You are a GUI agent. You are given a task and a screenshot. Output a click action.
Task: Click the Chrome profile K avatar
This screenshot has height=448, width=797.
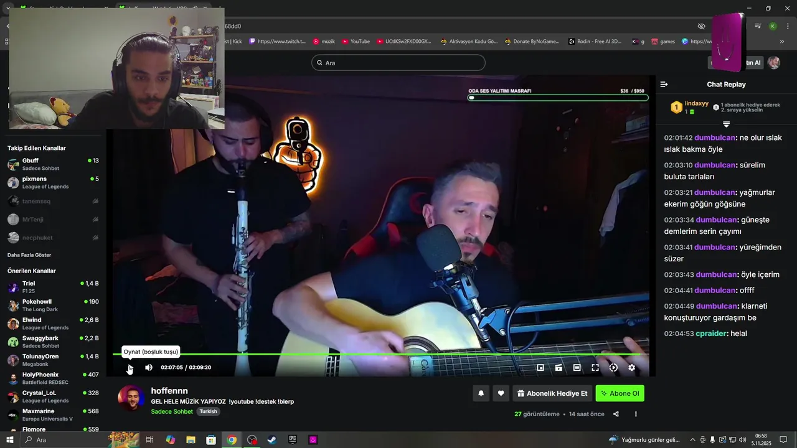773,26
